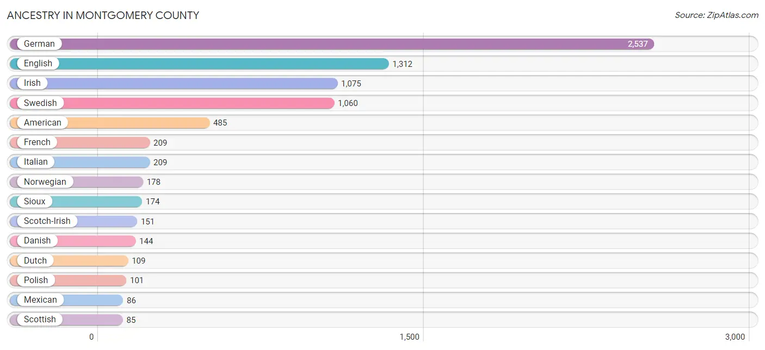Select the Norwegian ancestry label
This screenshot has height=350, width=765.
tap(45, 182)
